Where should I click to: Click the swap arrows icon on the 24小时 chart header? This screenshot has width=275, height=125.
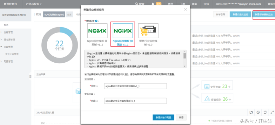point(251,112)
